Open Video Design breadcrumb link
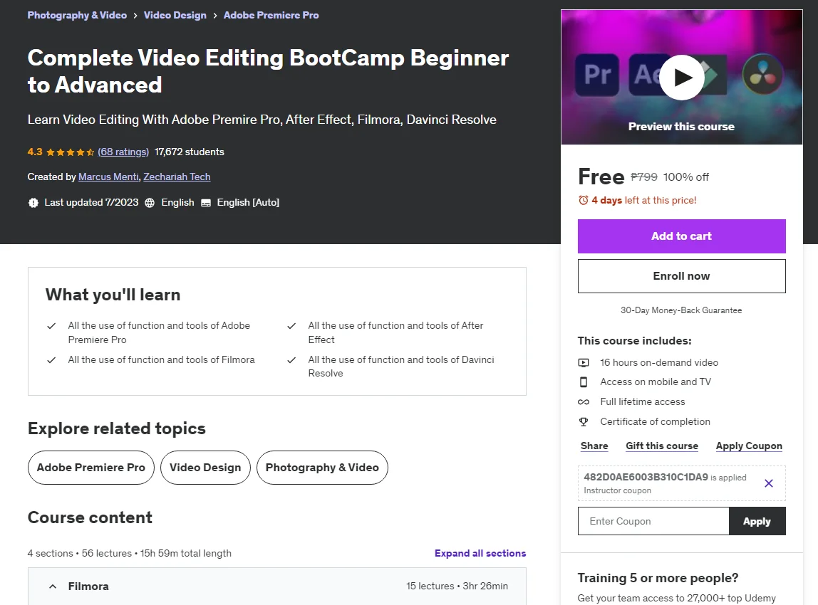This screenshot has height=605, width=818. click(x=175, y=15)
